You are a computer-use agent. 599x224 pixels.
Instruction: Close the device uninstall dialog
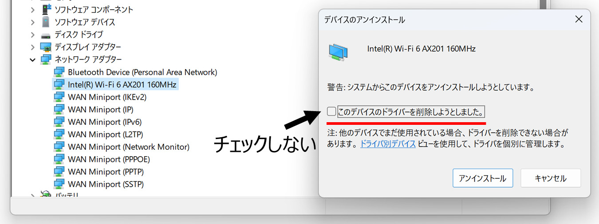pyautogui.click(x=579, y=19)
